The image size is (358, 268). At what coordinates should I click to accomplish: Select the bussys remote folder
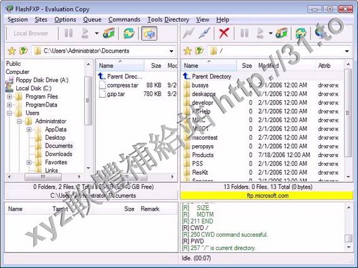point(200,85)
